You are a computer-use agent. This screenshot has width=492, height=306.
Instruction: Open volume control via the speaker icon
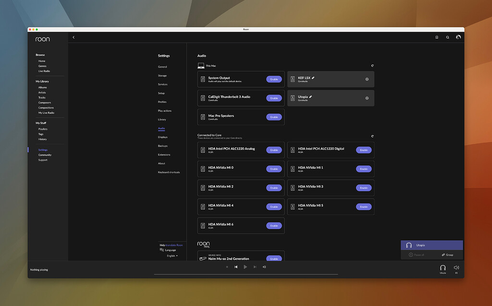coord(455,267)
